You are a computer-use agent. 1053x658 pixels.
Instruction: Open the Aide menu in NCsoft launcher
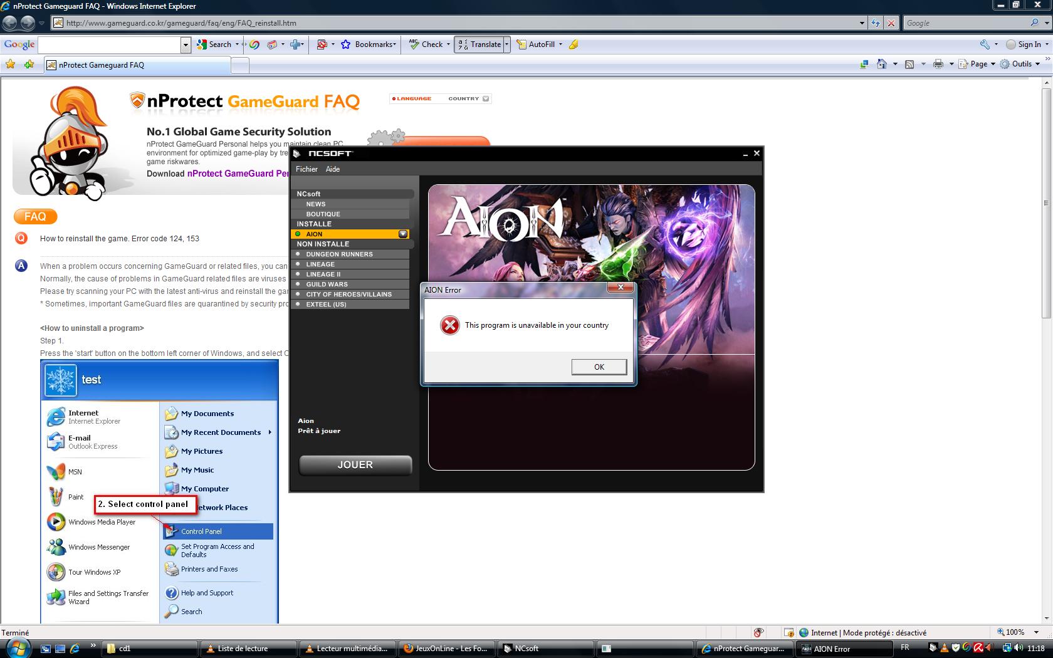point(333,169)
